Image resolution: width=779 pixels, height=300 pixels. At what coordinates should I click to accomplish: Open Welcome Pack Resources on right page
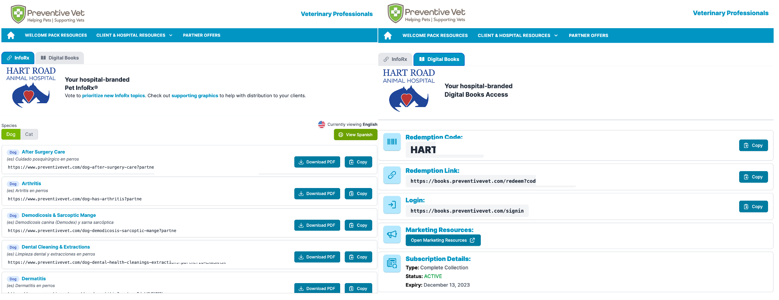tap(435, 36)
